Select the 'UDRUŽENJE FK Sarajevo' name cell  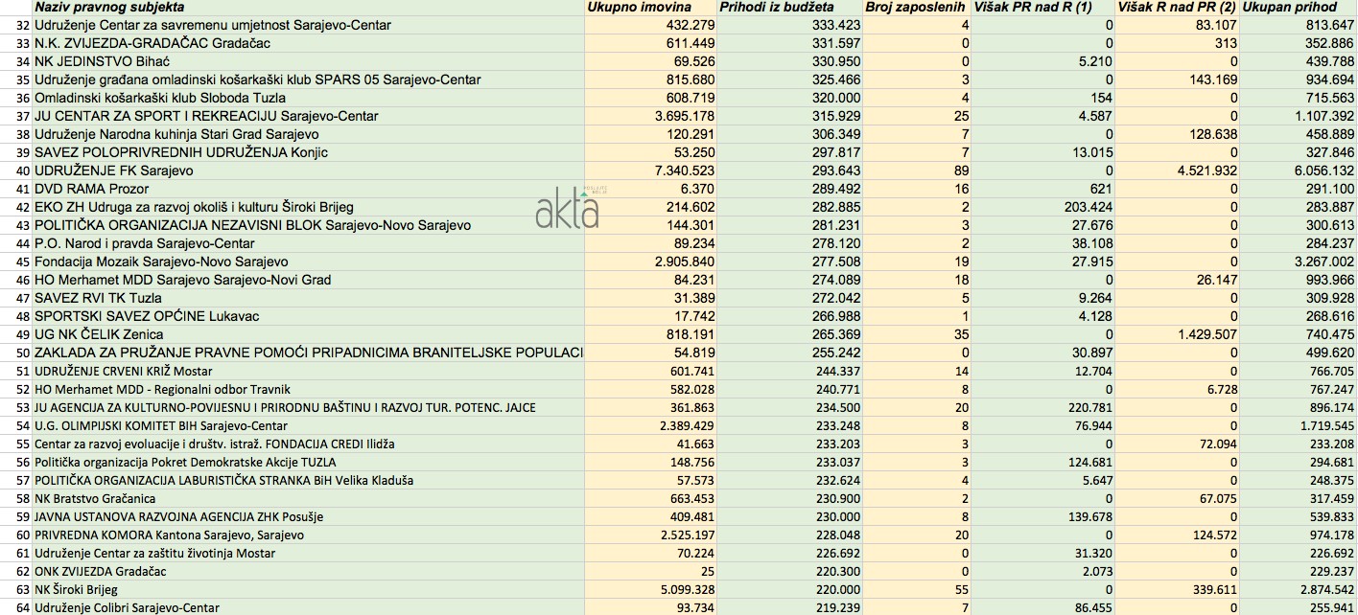113,171
